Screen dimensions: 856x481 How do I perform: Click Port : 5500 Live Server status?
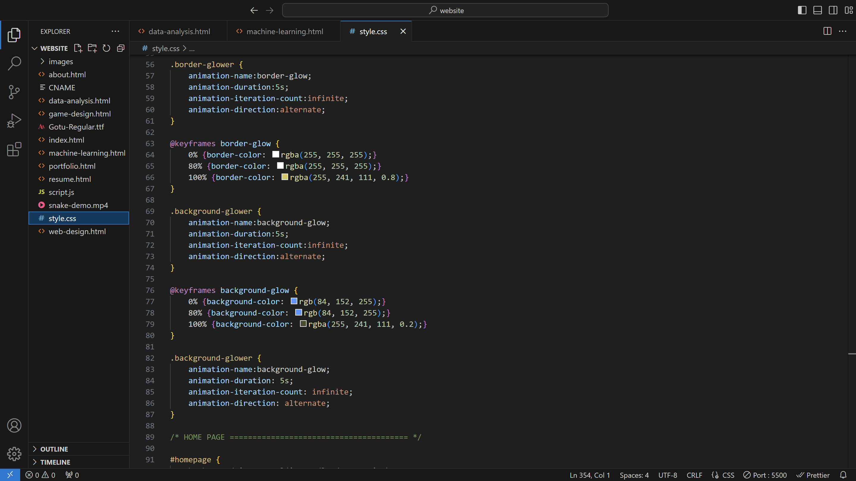click(x=765, y=475)
